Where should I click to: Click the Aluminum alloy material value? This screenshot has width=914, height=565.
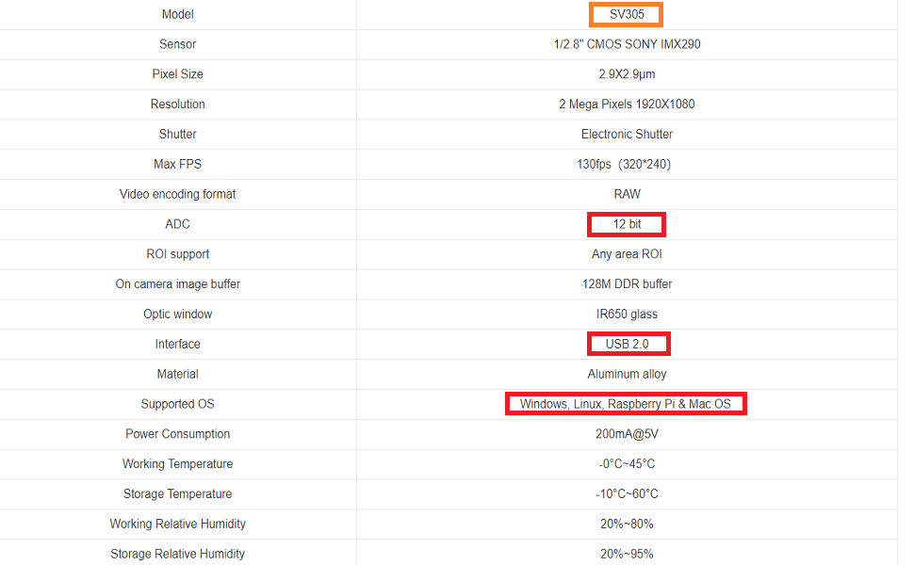[x=627, y=374]
